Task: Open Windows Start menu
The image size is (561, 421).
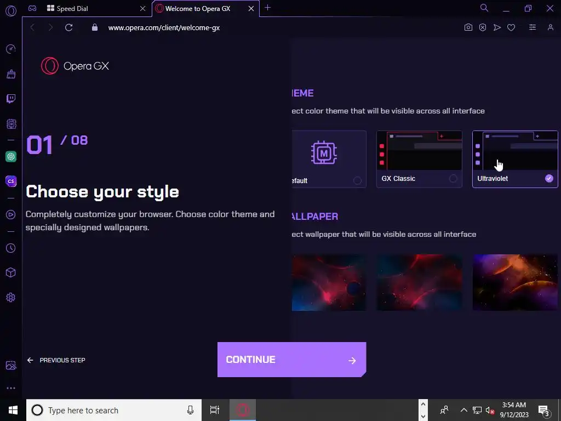Action: pyautogui.click(x=13, y=410)
